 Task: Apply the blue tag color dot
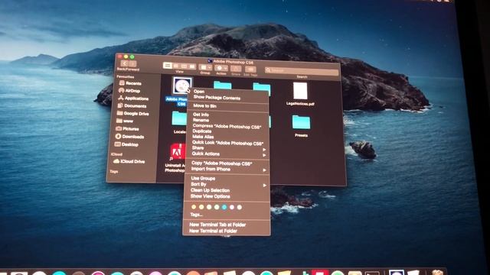point(224,207)
